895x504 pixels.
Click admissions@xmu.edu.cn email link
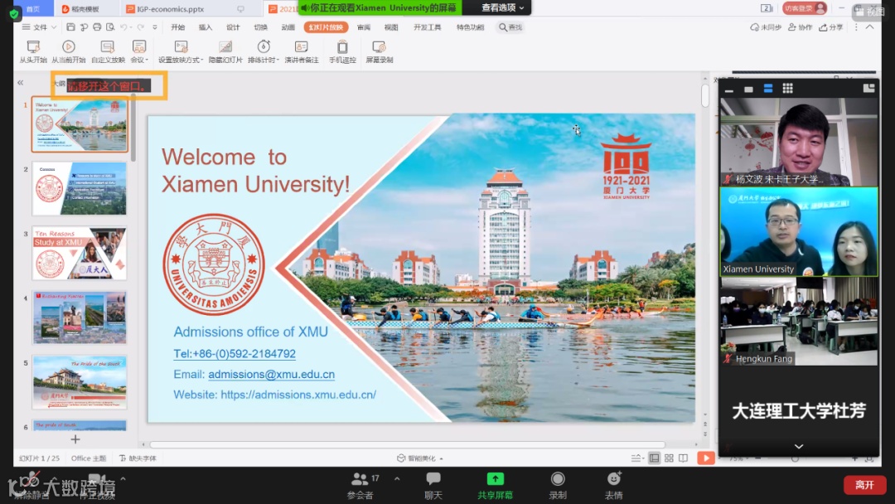[x=272, y=375]
